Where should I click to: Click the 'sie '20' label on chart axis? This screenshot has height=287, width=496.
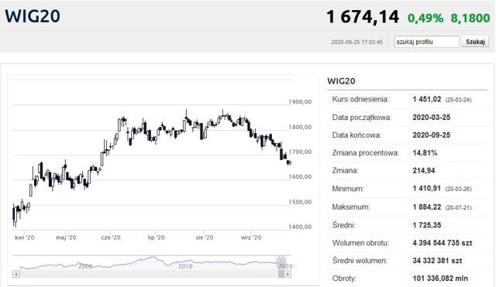coord(204,237)
